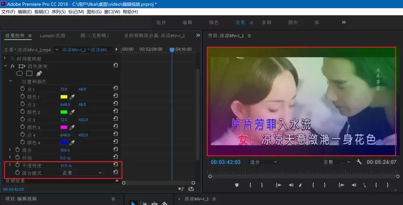Open the 混合模式 正常 dropdown

click(82, 173)
